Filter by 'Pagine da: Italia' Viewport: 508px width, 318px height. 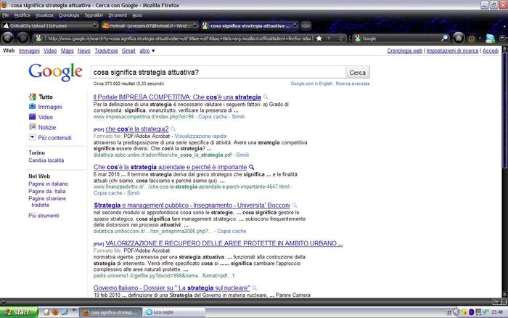[46, 191]
